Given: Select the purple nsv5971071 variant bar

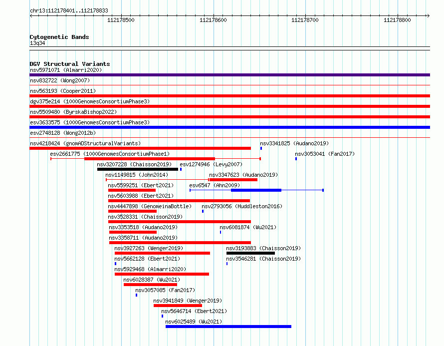Looking at the screenshot, I should 229,75.
